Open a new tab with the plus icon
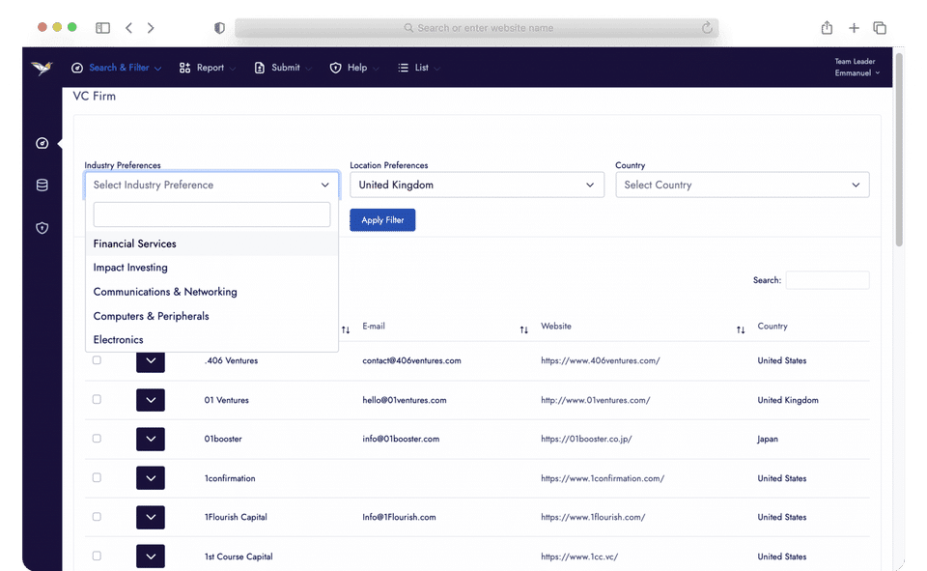 pyautogui.click(x=854, y=28)
